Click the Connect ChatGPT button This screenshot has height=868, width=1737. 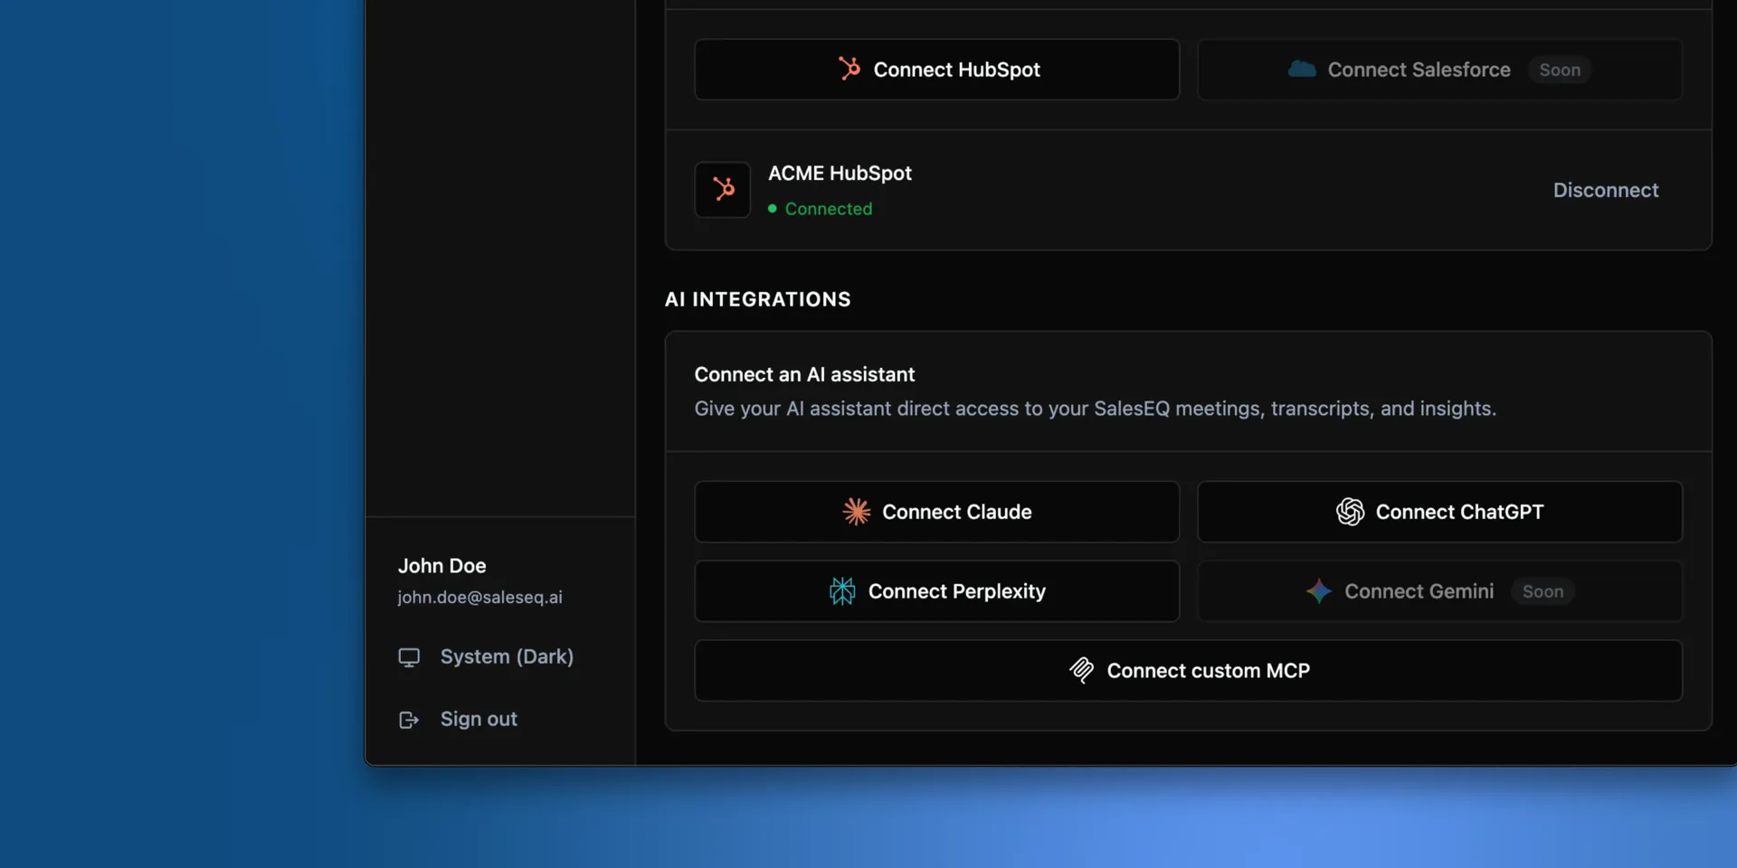1439,512
